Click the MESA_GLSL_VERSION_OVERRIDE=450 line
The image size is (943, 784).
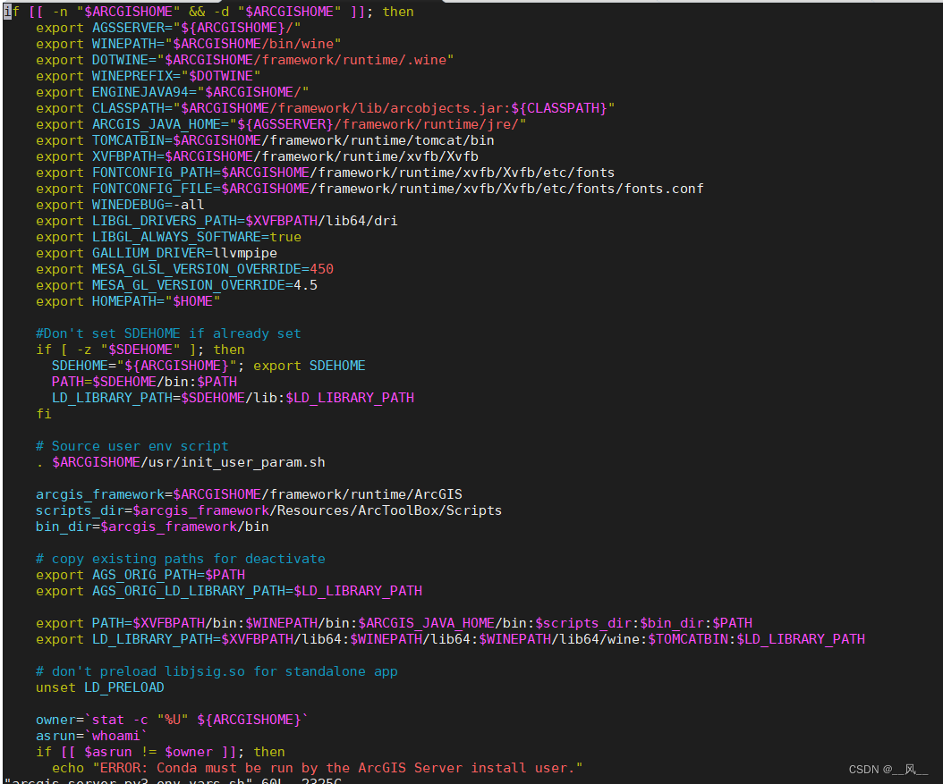(x=184, y=269)
